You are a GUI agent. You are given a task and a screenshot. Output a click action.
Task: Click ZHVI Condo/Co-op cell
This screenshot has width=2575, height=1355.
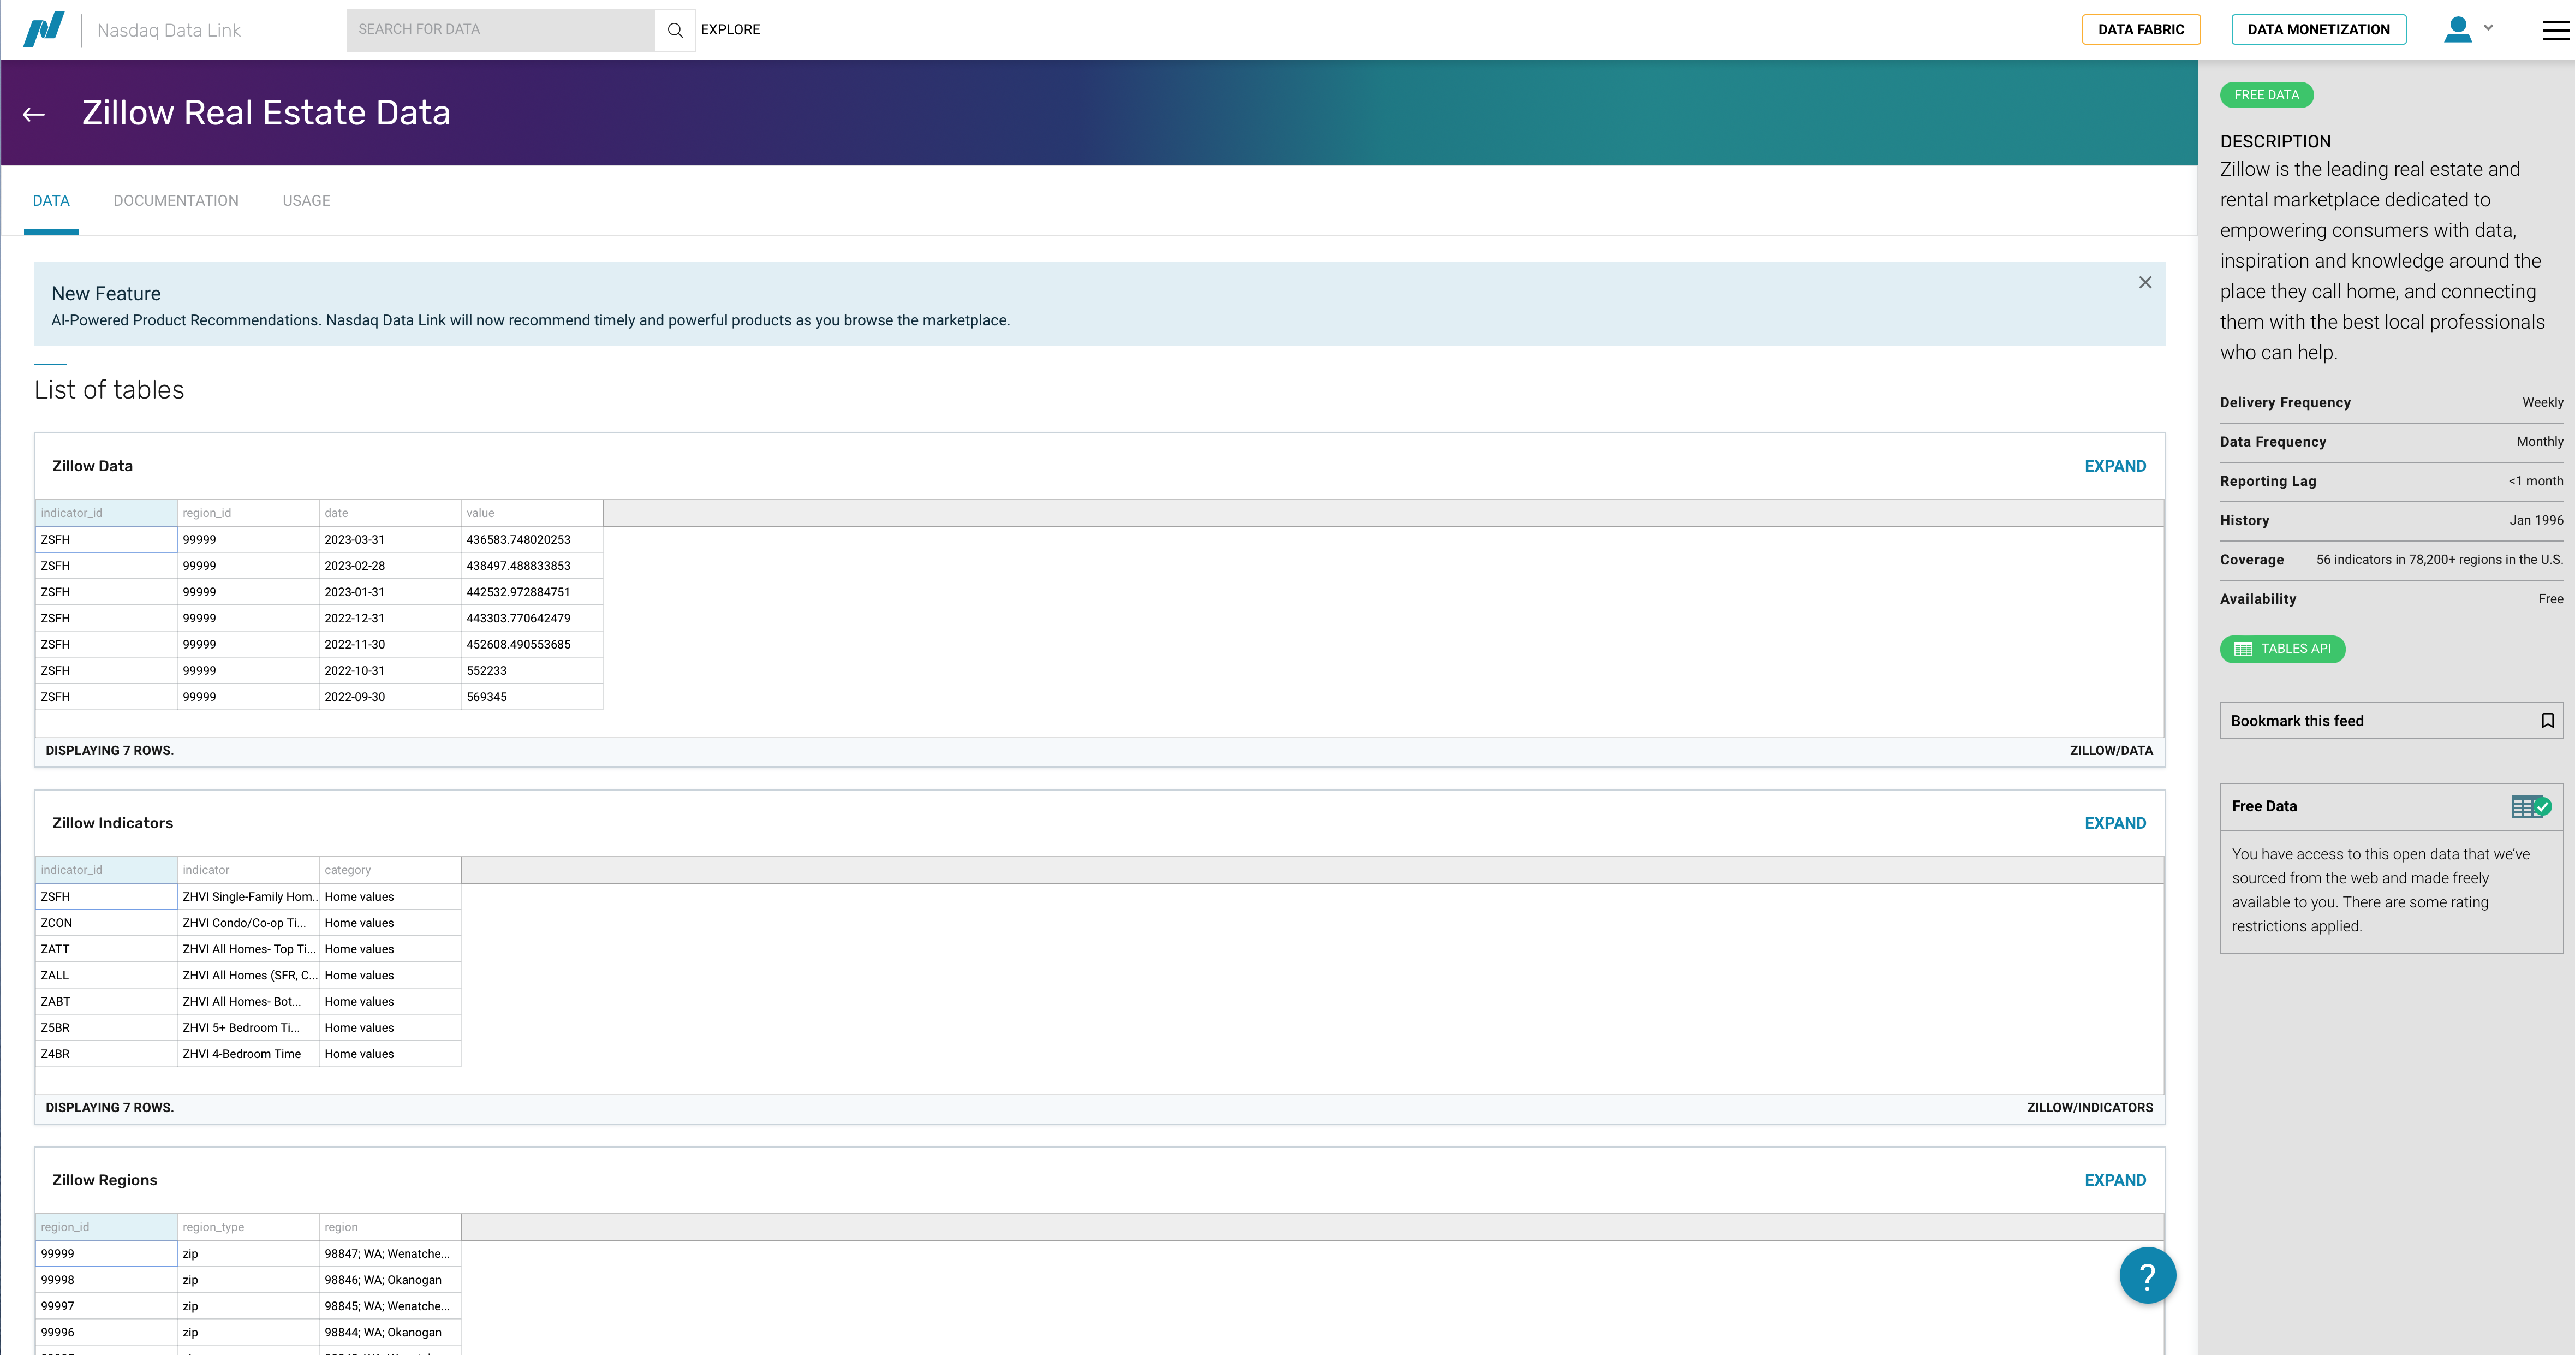point(248,923)
